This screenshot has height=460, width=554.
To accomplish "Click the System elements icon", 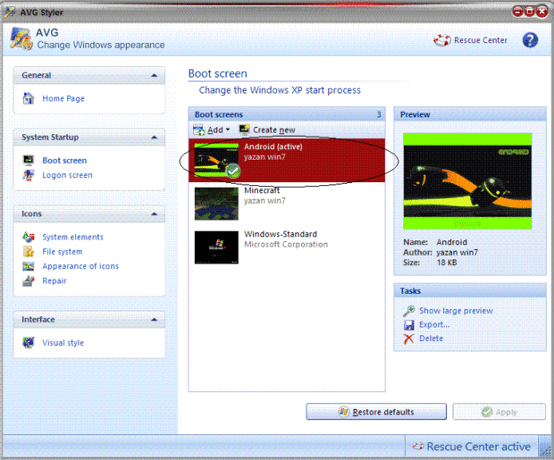I will [29, 237].
